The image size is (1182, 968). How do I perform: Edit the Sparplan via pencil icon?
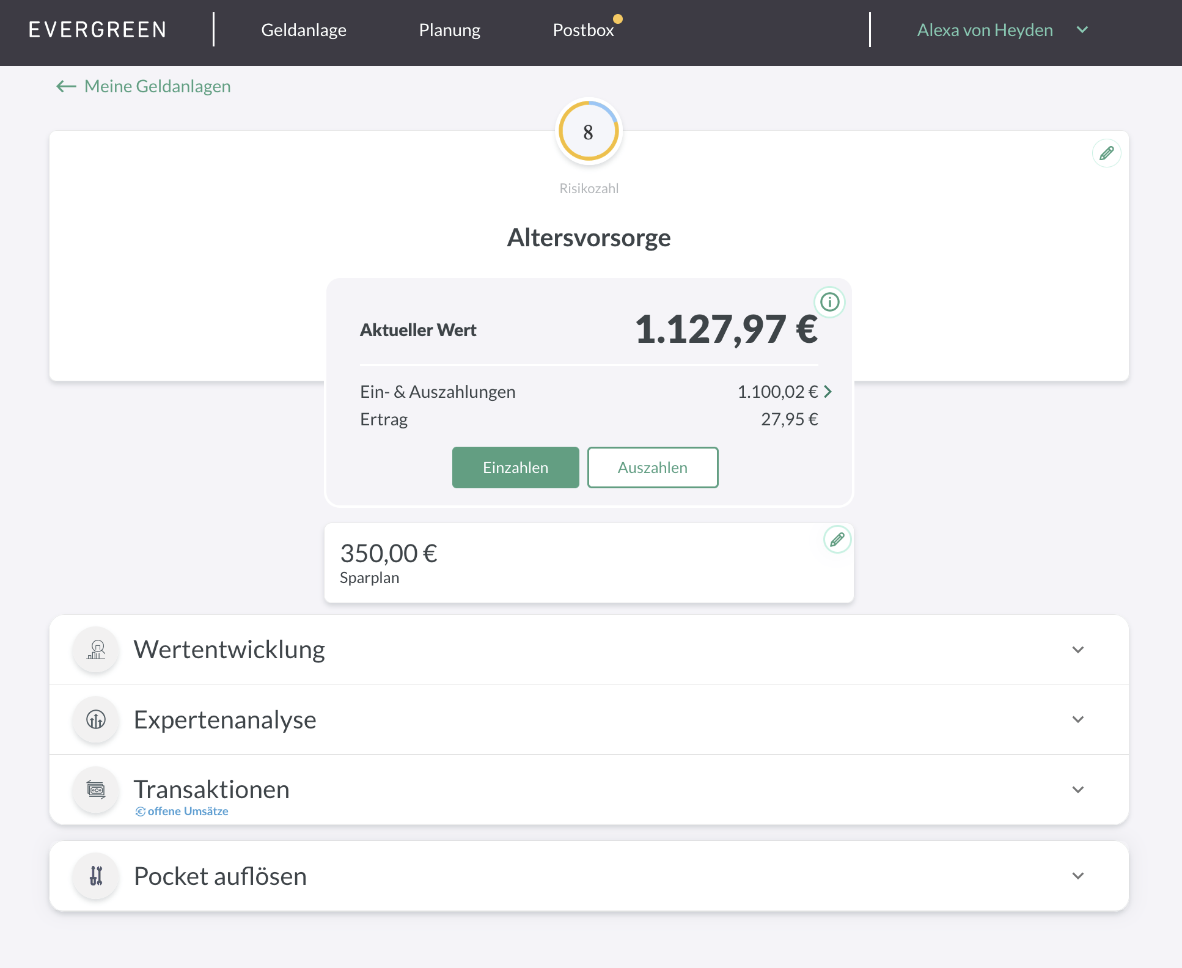pyautogui.click(x=837, y=540)
